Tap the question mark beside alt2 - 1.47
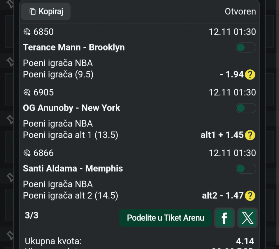The height and width of the screenshot is (249, 279). [250, 196]
